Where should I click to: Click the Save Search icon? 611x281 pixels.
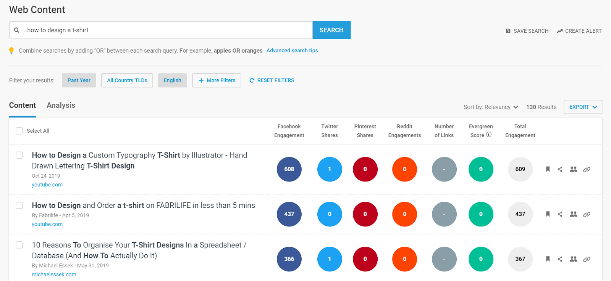click(508, 31)
